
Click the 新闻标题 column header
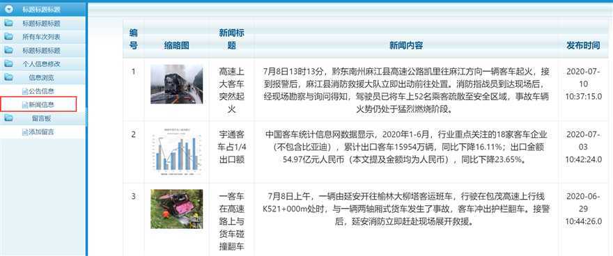coord(232,39)
